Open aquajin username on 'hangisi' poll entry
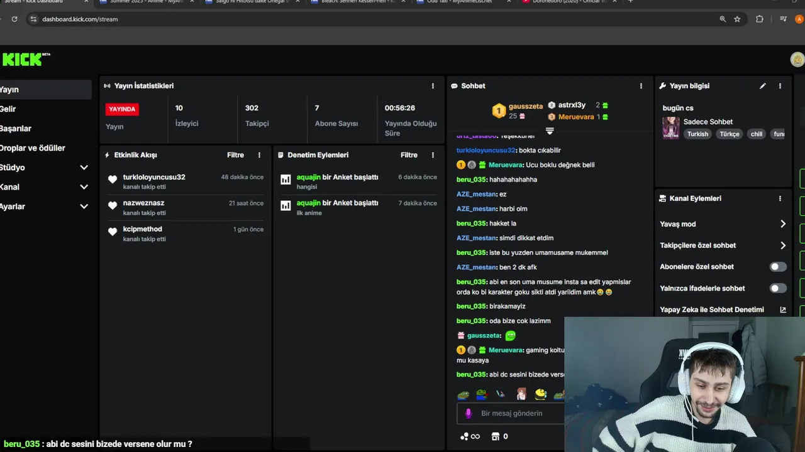This screenshot has height=452, width=805. click(x=309, y=177)
